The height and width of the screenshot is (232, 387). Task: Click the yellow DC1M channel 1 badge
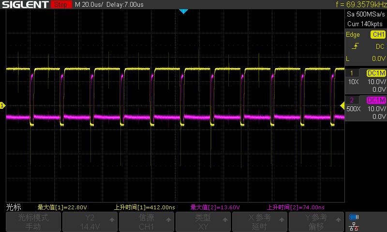[x=376, y=73]
